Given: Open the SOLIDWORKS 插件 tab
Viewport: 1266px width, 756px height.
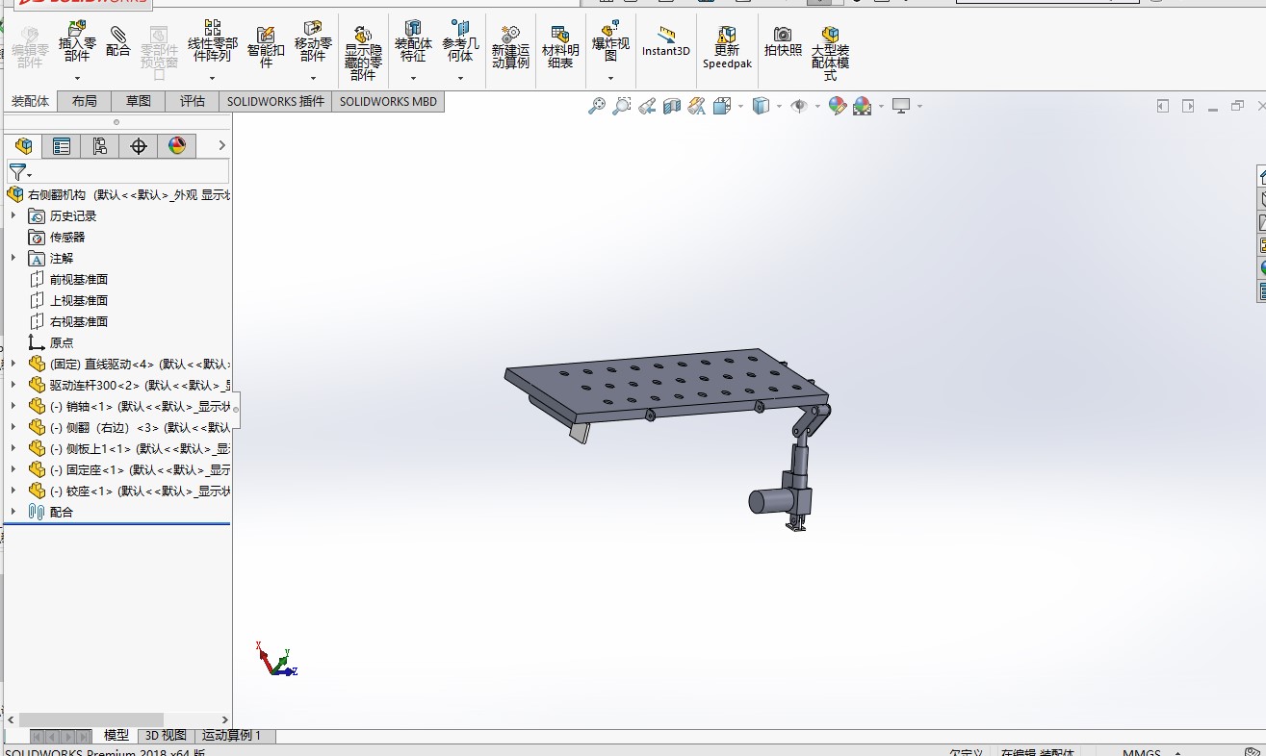Looking at the screenshot, I should (x=275, y=101).
